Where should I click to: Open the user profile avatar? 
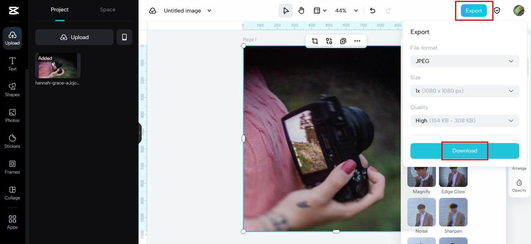519,11
